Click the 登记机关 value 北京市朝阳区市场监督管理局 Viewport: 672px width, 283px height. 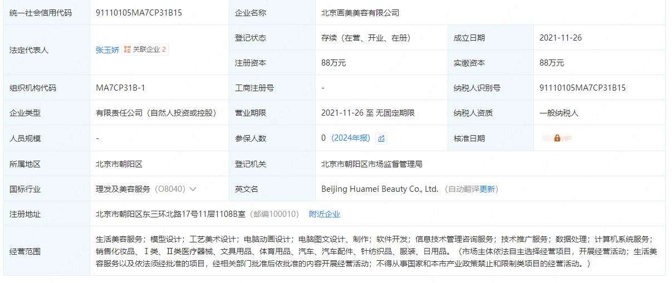(x=371, y=164)
